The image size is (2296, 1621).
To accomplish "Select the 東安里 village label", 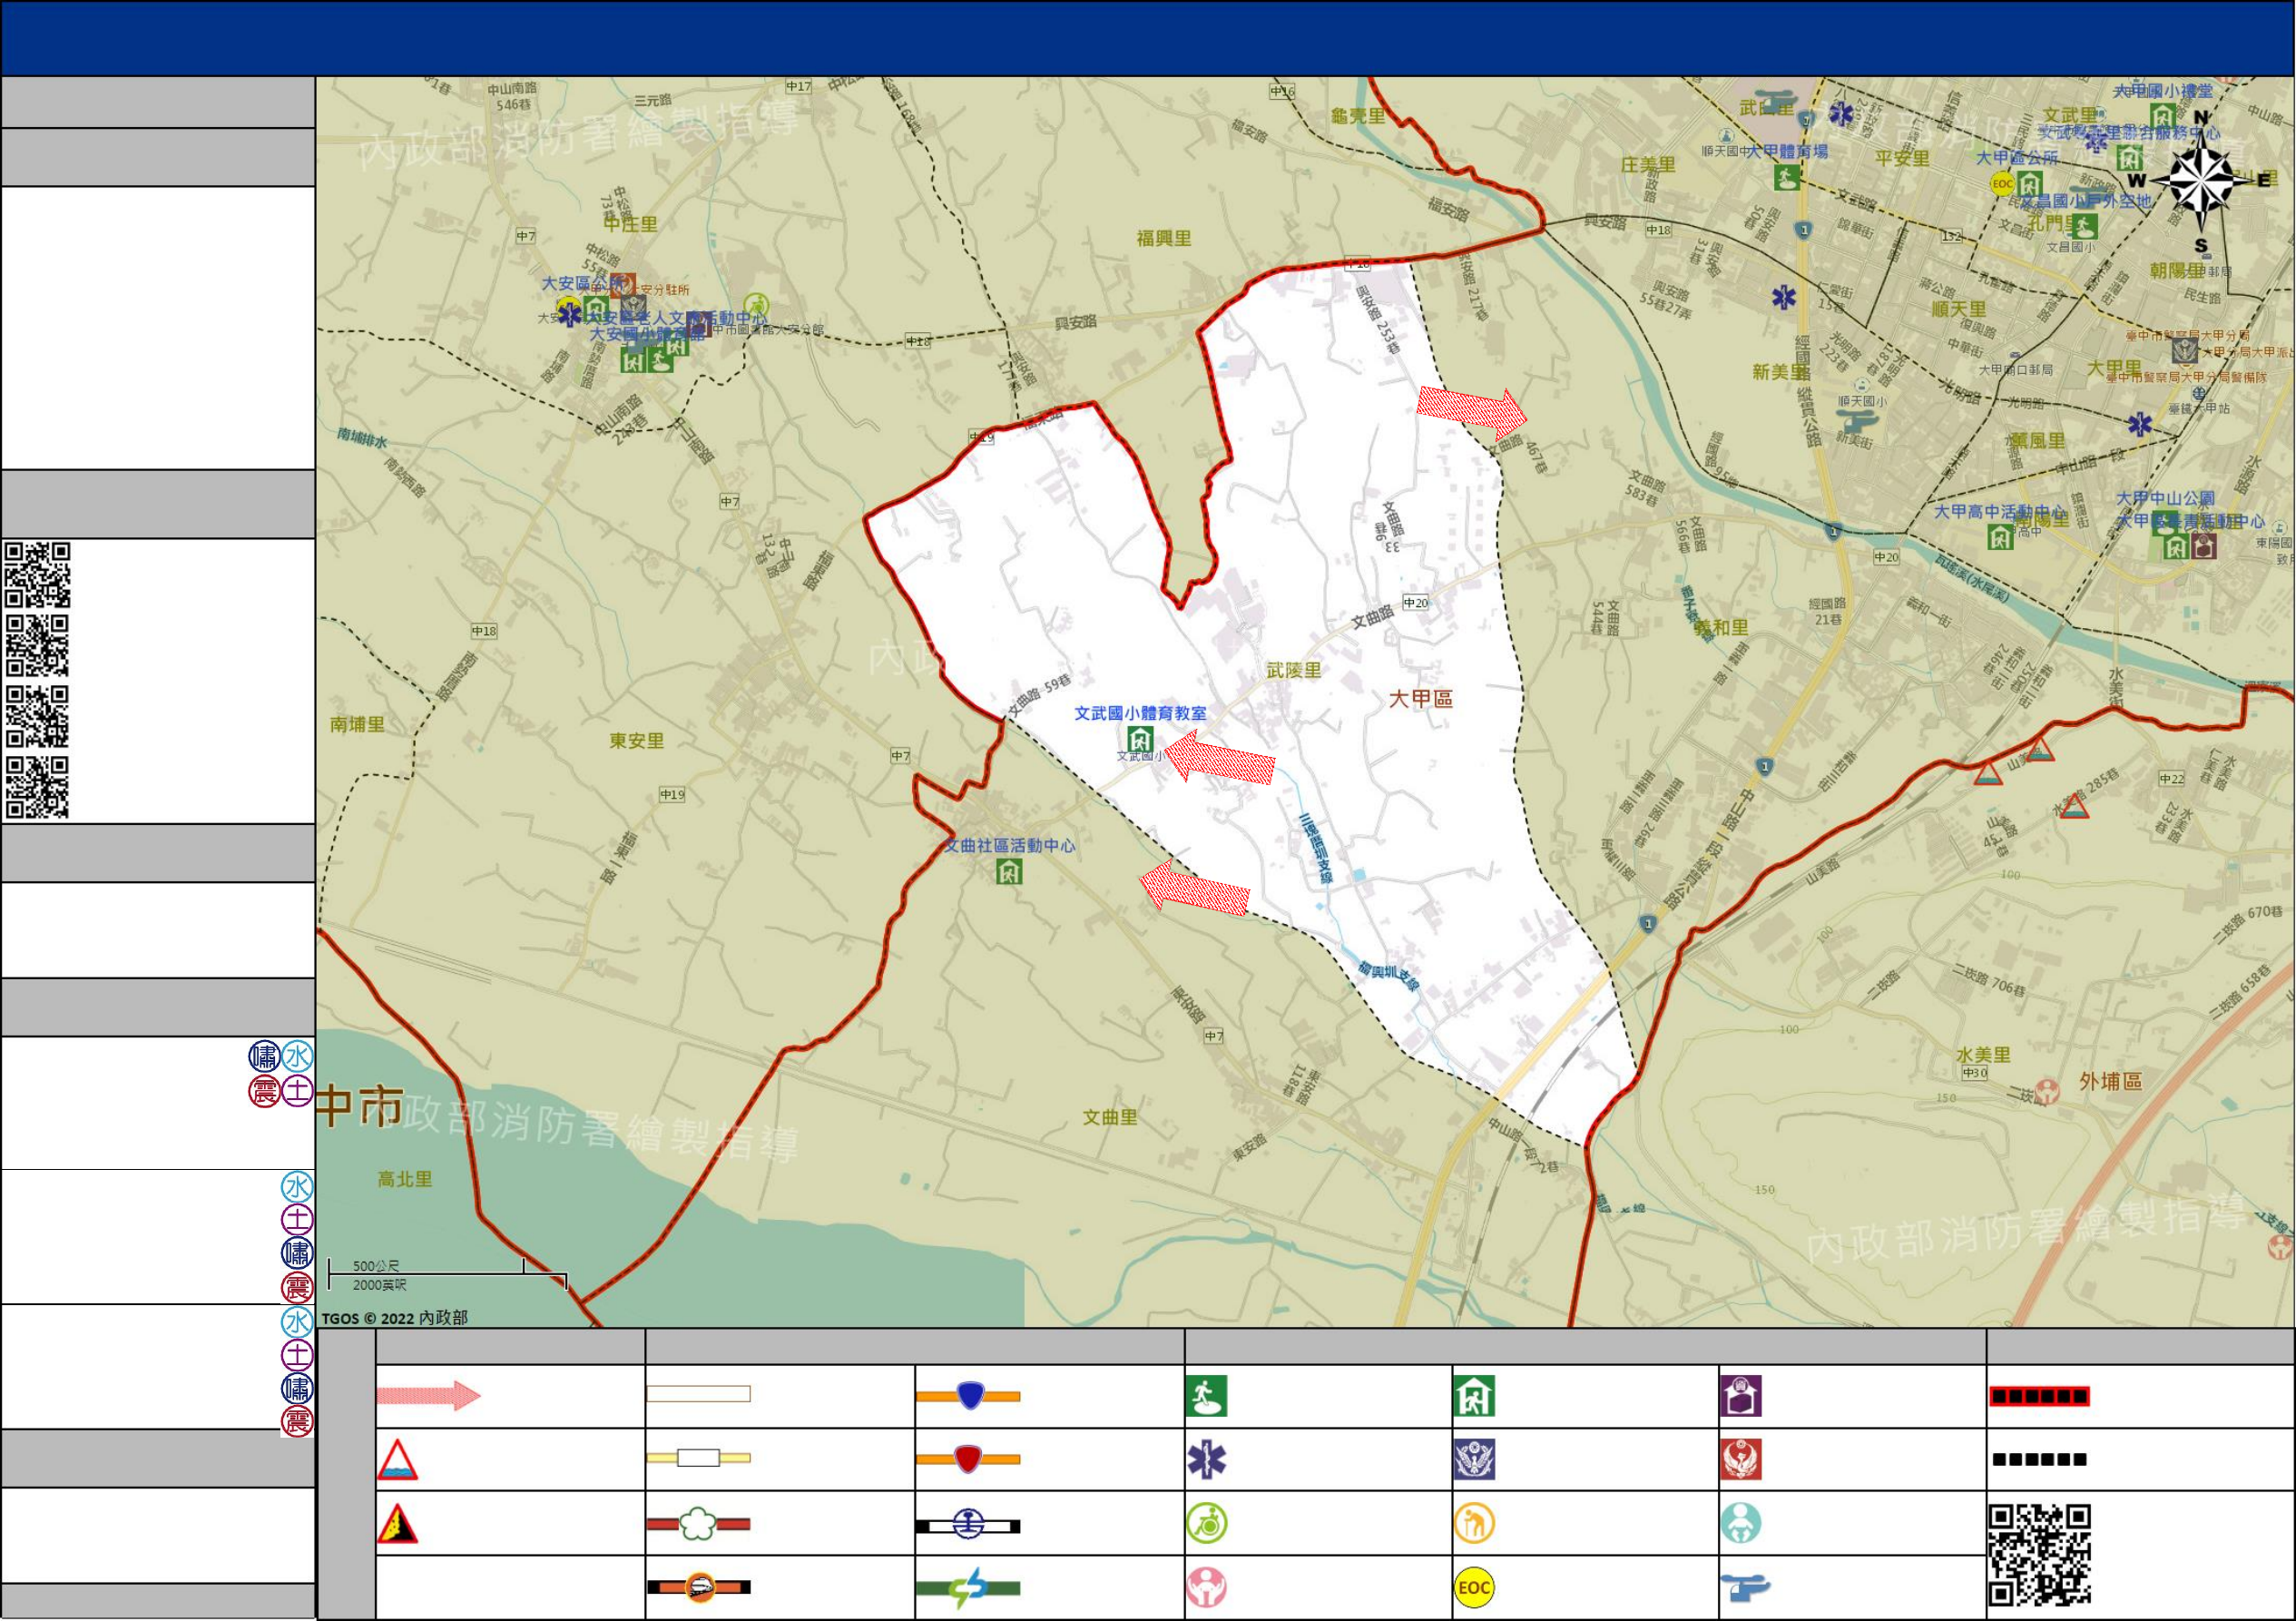I will pos(637,741).
